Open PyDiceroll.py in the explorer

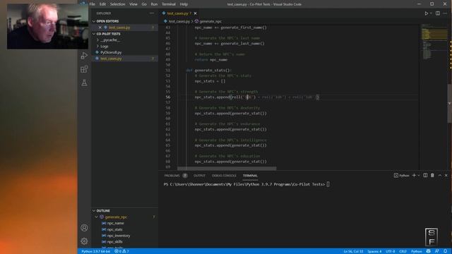[x=111, y=52]
